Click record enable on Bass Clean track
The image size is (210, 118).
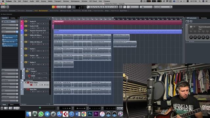(x=31, y=85)
